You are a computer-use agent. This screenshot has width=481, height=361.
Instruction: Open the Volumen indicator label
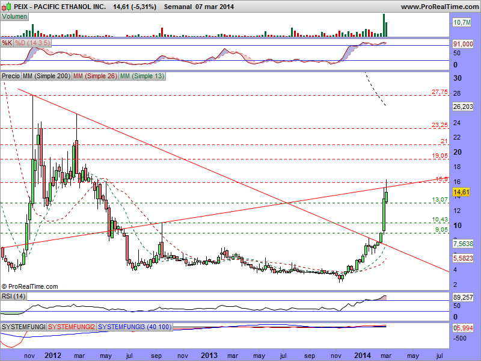(14, 17)
